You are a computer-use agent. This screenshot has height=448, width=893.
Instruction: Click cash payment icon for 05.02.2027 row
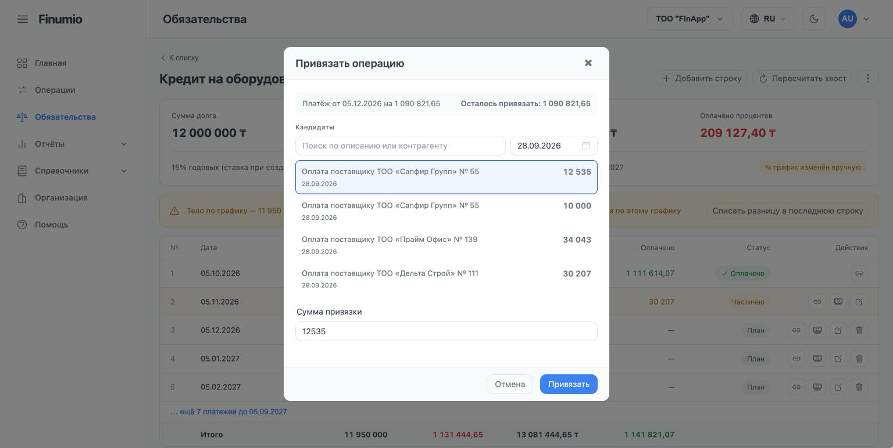(x=817, y=387)
